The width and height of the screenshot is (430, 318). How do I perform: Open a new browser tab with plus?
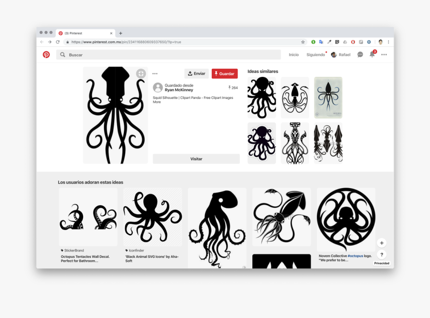[120, 33]
